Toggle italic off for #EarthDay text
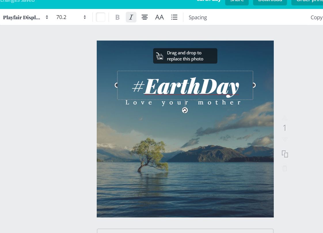 coord(131,17)
